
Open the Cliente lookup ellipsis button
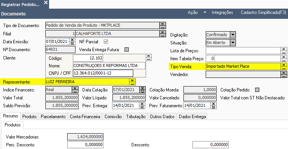(149, 59)
